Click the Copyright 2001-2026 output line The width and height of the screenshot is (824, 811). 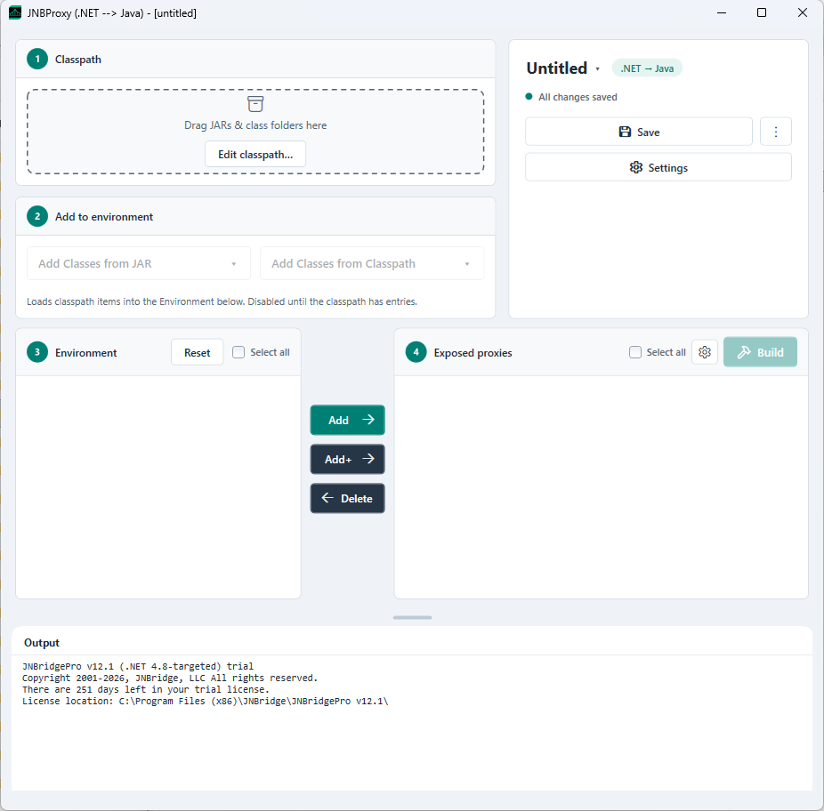point(170,678)
